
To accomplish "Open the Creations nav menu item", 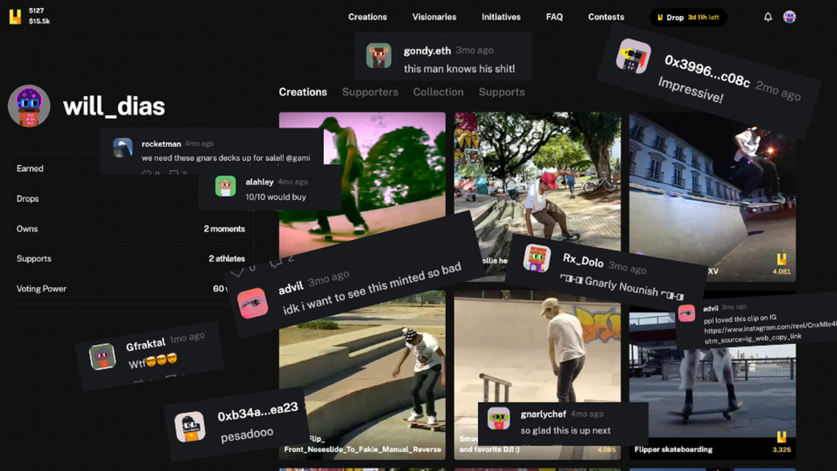I will point(367,17).
